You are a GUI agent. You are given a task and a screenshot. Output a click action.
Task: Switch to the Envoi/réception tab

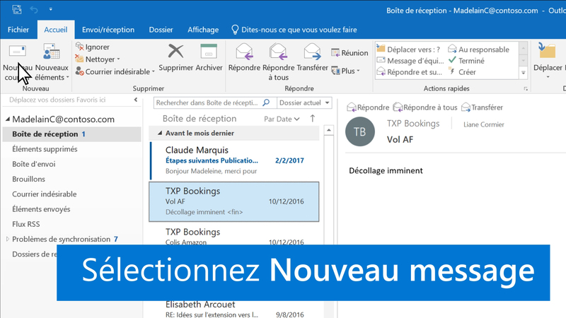[x=108, y=30]
